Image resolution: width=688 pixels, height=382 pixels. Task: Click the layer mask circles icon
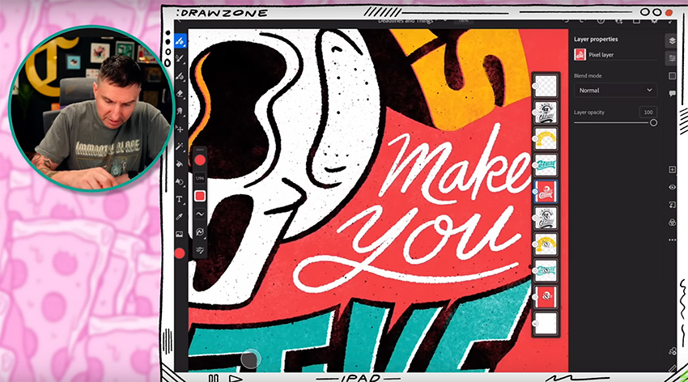click(x=672, y=223)
